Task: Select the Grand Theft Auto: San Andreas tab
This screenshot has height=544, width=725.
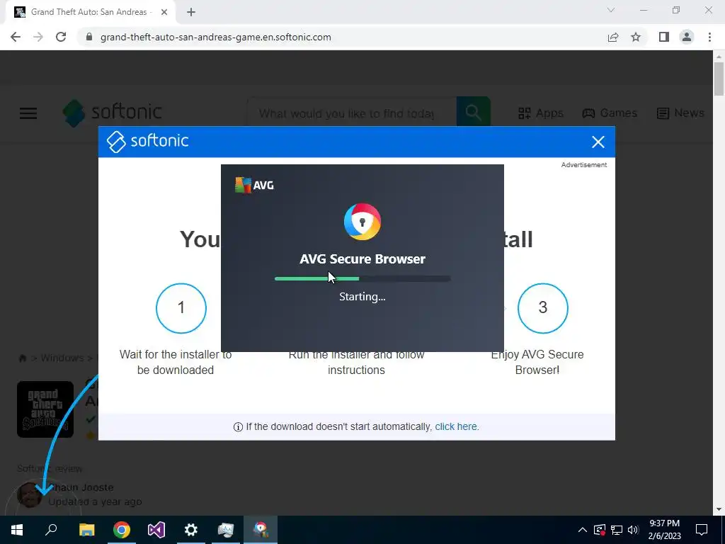Action: click(90, 13)
